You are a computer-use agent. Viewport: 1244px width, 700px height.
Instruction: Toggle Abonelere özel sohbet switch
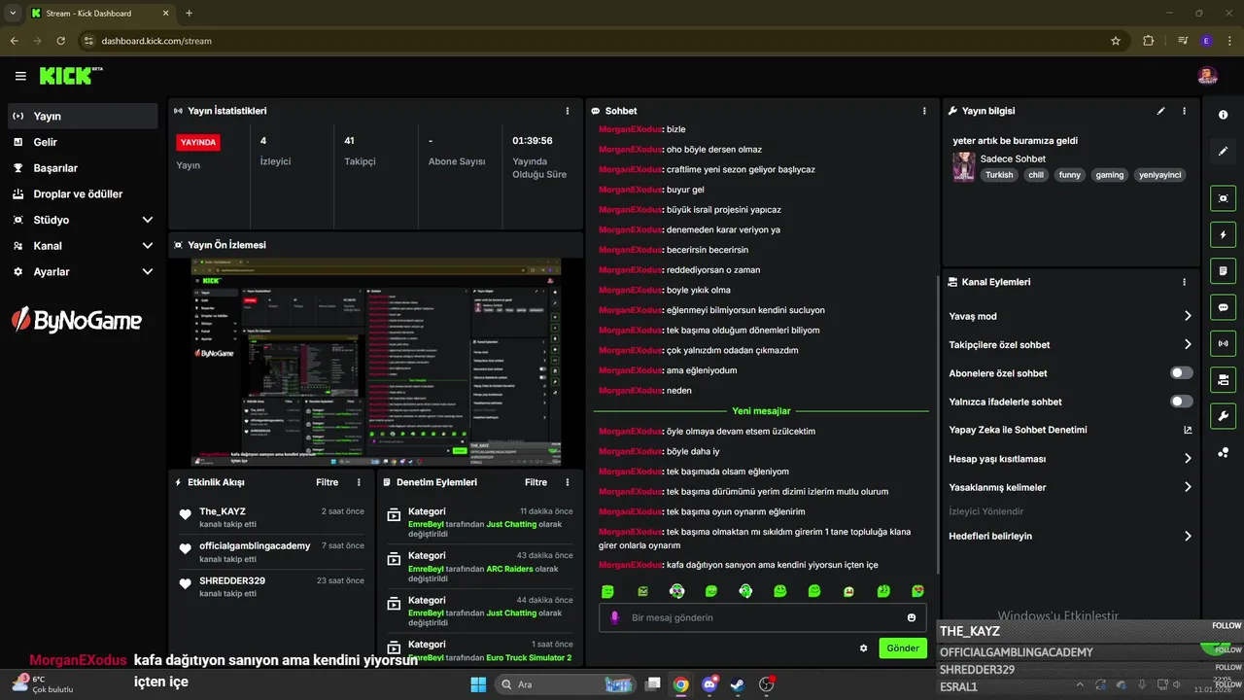(1182, 373)
